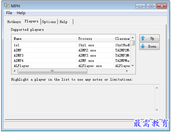Viewport: 171px width, 133px height.
Task: Sort by the Process column header
Action: [x=95, y=38]
